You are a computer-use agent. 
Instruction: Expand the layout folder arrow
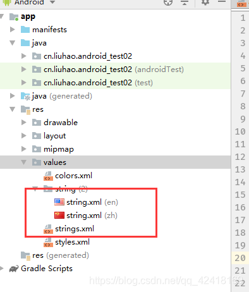24,136
